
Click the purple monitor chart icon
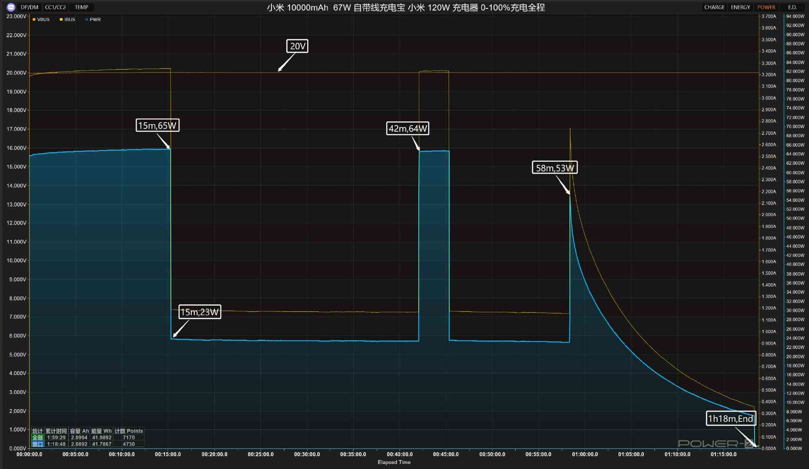coord(11,7)
